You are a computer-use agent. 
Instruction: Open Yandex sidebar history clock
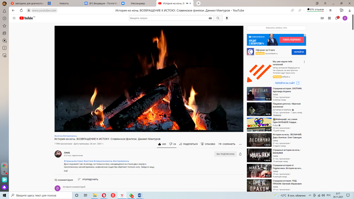tap(4, 18)
